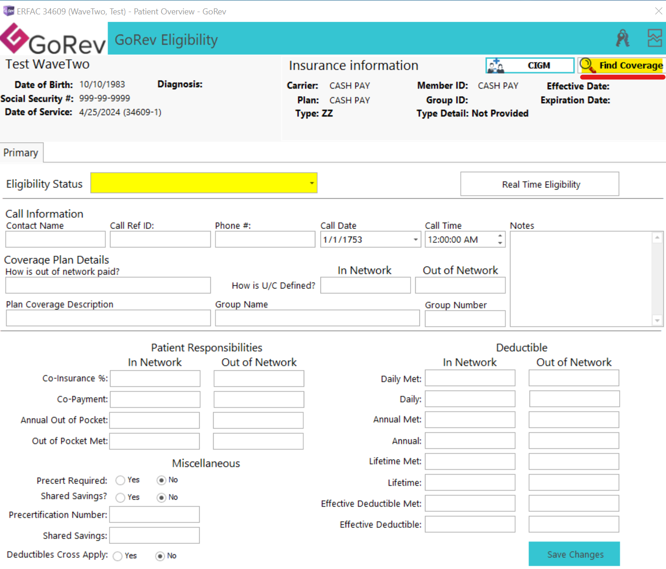Increase Call Time with up arrow
This screenshot has width=666, height=569.
tap(500, 235)
